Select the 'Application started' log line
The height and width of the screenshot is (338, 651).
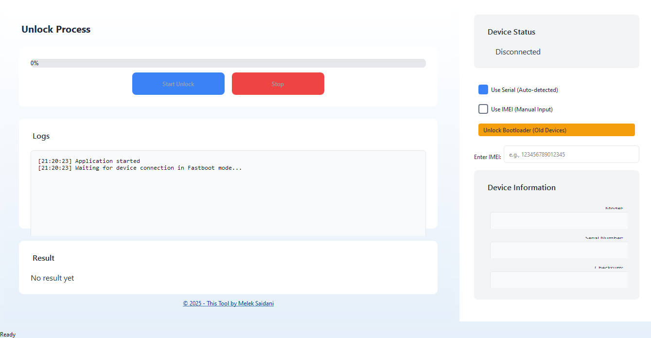click(89, 161)
